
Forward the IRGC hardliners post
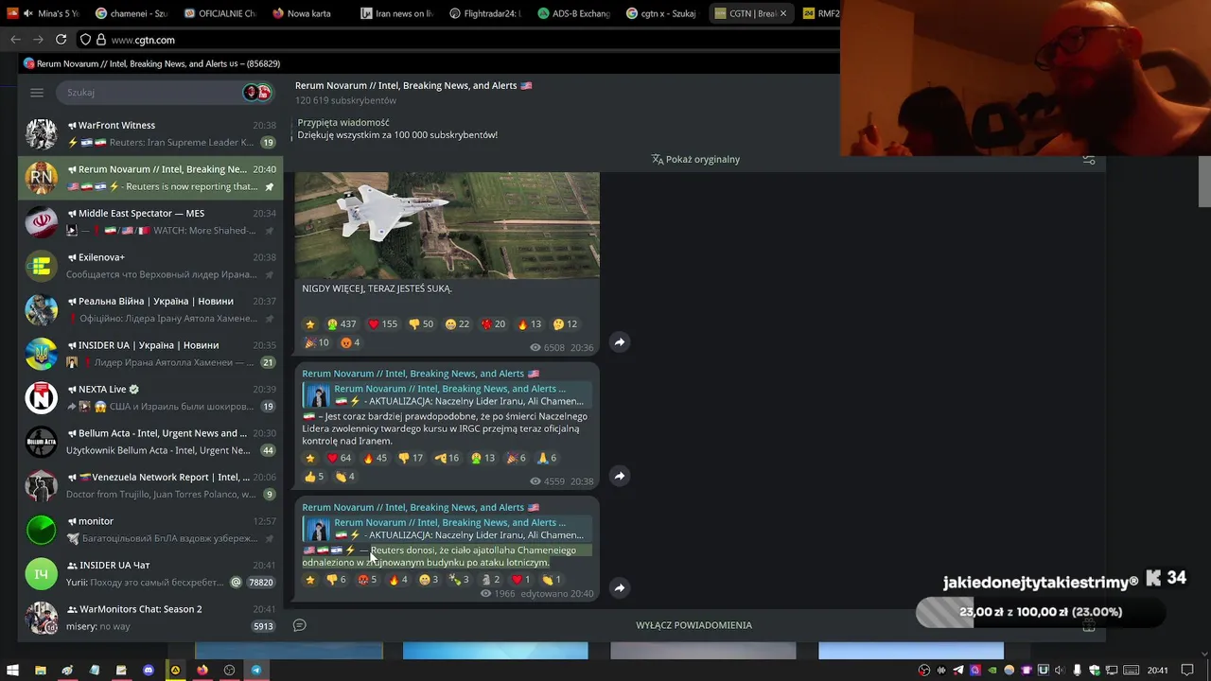pyautogui.click(x=620, y=476)
